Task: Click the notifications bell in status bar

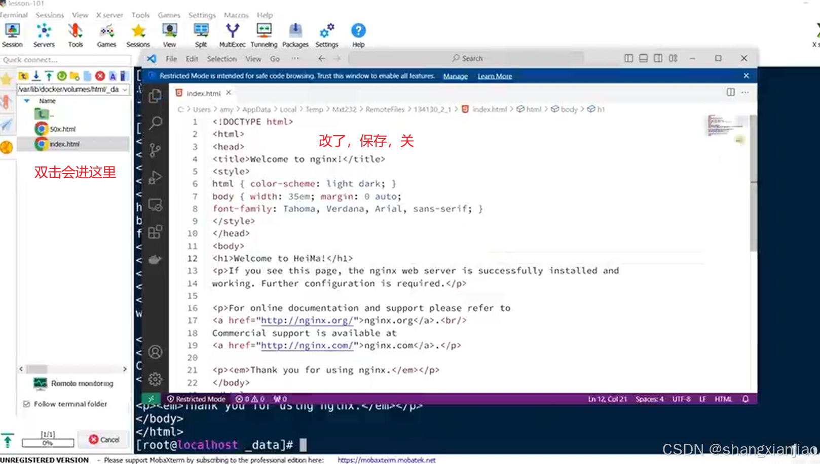Action: point(746,399)
